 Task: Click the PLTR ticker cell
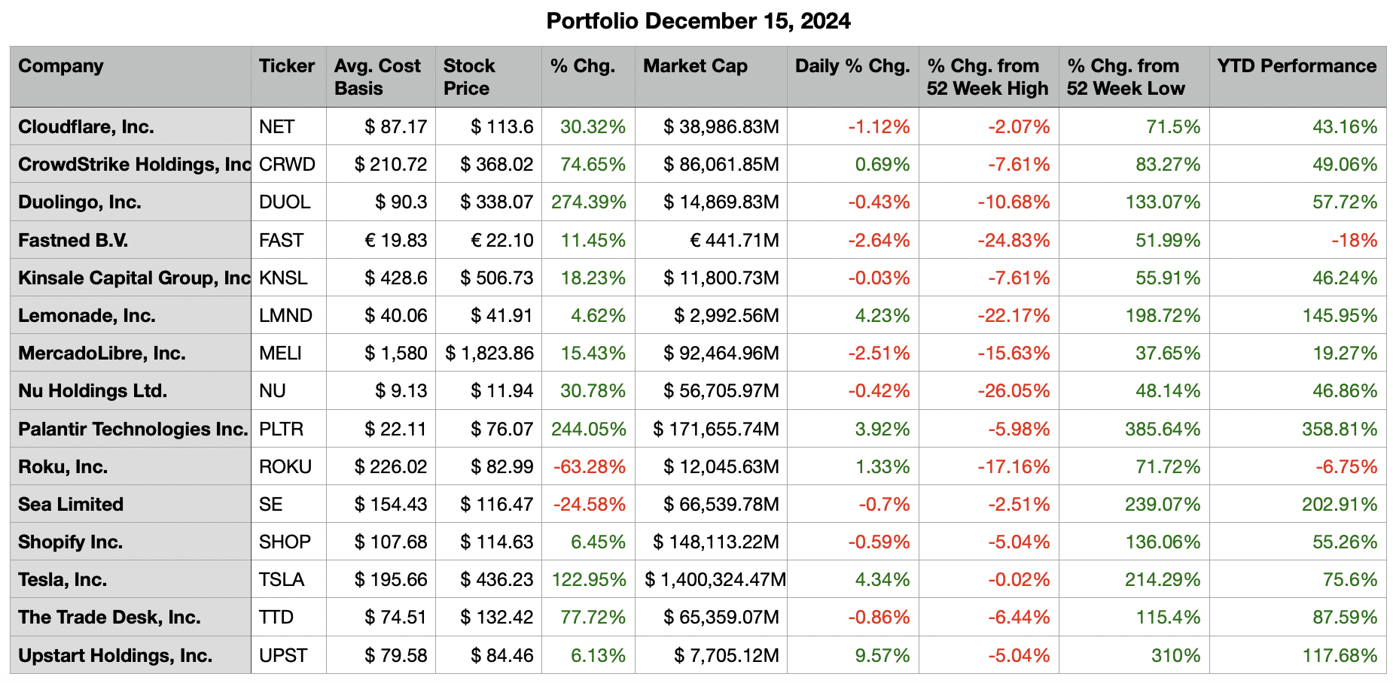pyautogui.click(x=281, y=429)
